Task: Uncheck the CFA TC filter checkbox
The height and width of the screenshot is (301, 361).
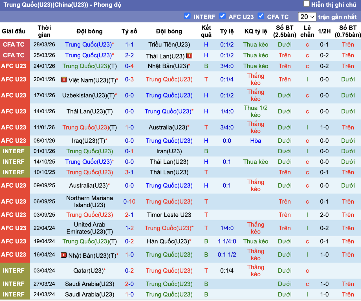Action: click(x=261, y=16)
